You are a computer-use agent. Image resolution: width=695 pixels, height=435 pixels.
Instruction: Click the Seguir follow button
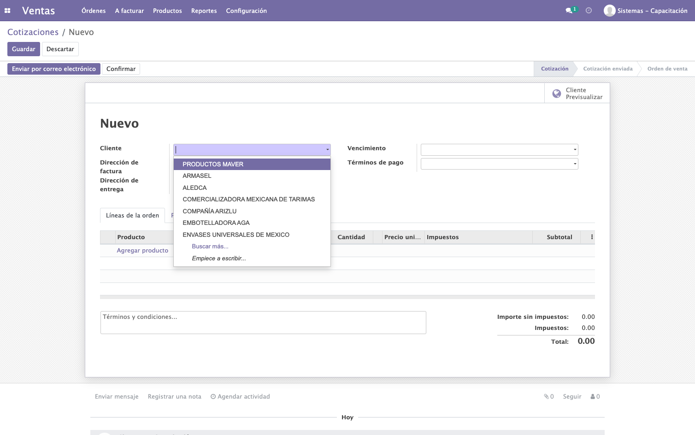click(x=572, y=396)
